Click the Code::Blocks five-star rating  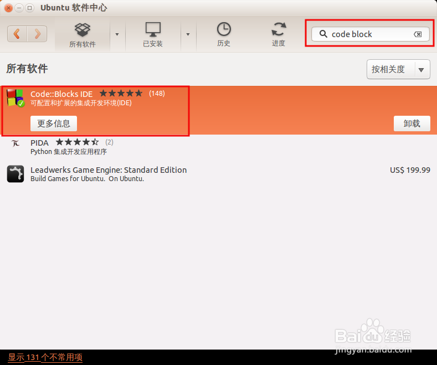pyautogui.click(x=121, y=93)
